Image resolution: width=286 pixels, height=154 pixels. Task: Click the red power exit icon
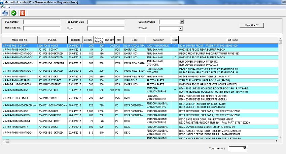click(23, 13)
